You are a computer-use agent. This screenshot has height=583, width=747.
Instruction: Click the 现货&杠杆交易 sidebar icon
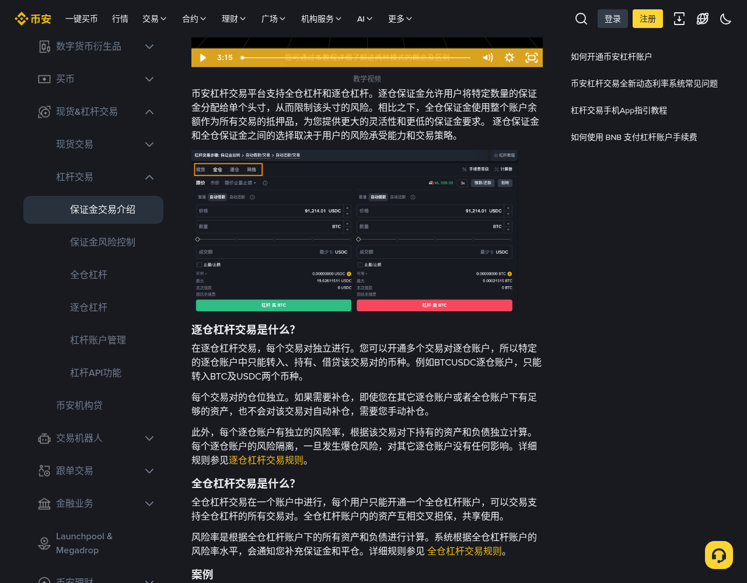tap(44, 112)
